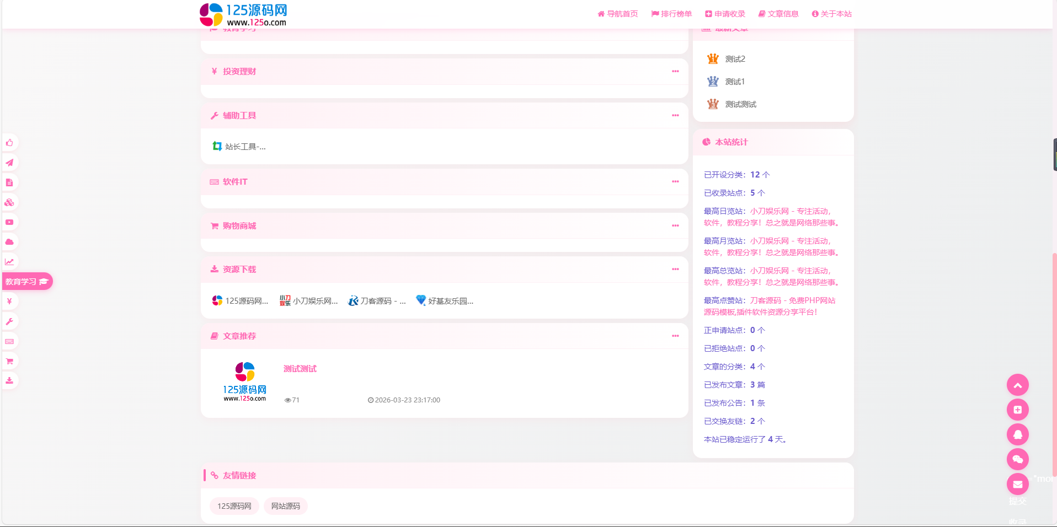Click the floating WeChat button
The height and width of the screenshot is (527, 1057).
click(x=1018, y=459)
